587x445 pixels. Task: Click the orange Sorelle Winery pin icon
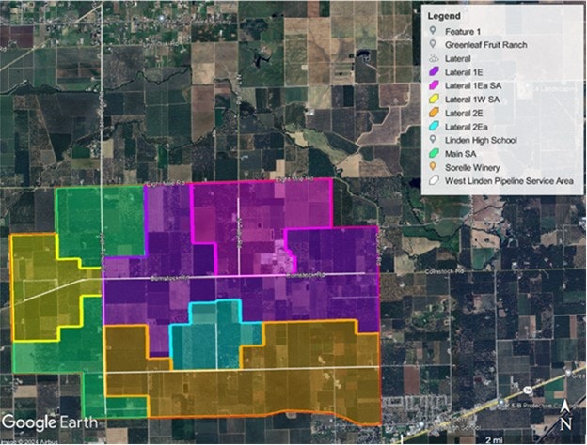pyautogui.click(x=432, y=167)
